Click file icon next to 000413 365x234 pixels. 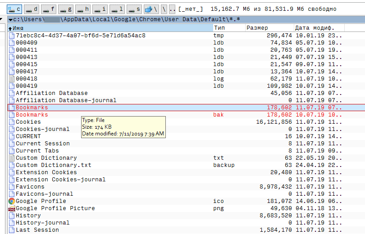12,57
